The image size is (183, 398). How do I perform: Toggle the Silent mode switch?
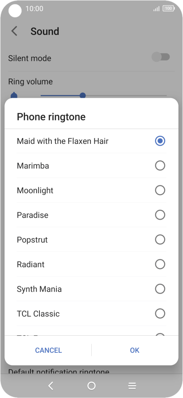[x=161, y=57]
